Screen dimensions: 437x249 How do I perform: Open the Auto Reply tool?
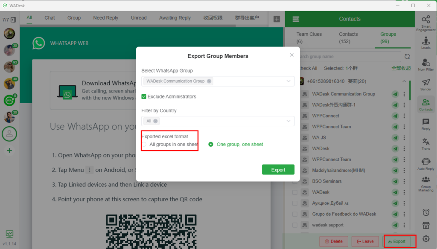pyautogui.click(x=425, y=164)
